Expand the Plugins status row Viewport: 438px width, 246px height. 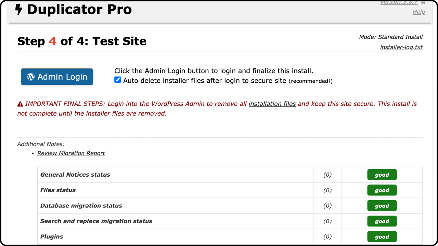[x=230, y=236]
